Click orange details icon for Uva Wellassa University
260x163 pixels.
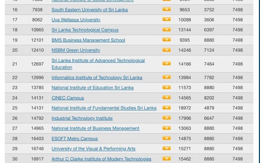tap(166, 20)
